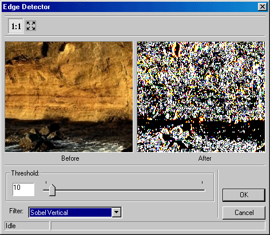Confirm with the OK button
270x235 pixels.
[x=244, y=195]
